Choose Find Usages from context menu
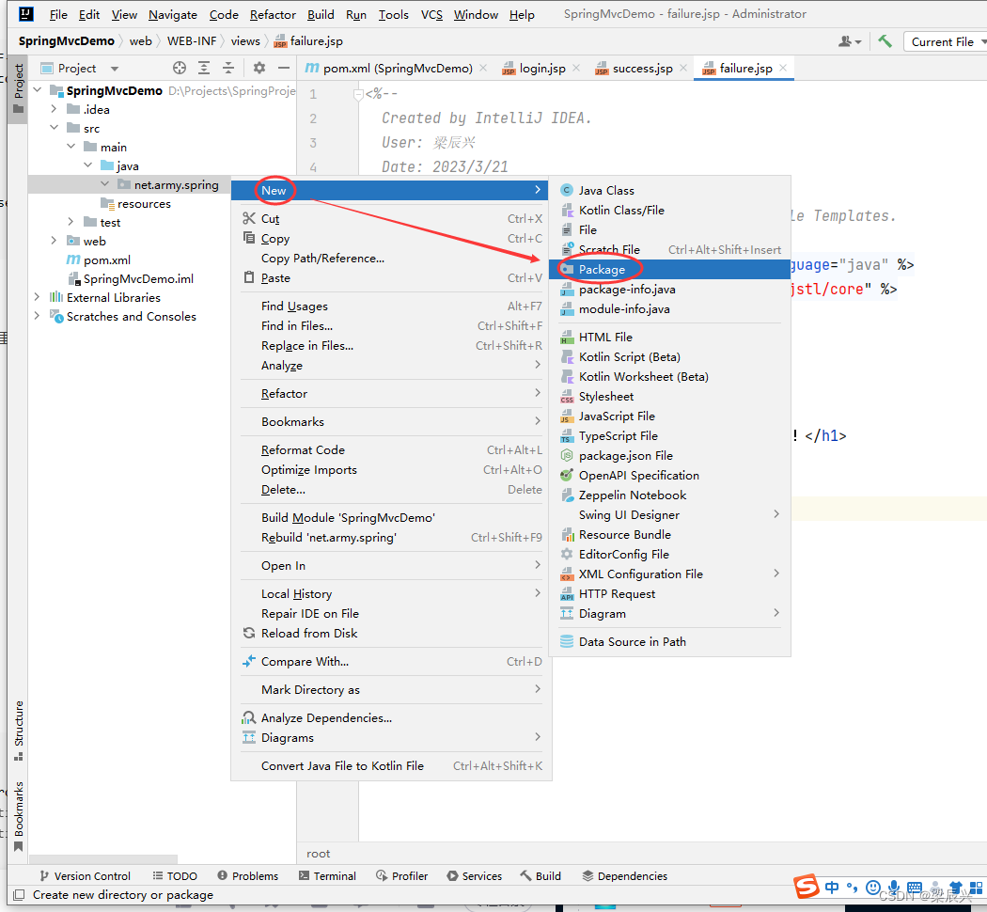This screenshot has height=912, width=987. (391, 307)
